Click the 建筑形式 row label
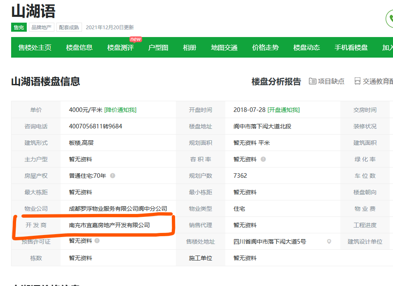Screen dimensions: 393x286 36,143
